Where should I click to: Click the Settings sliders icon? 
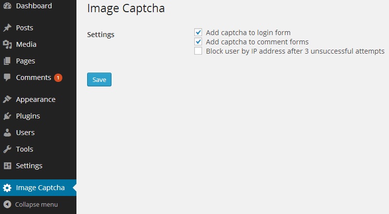point(7,166)
